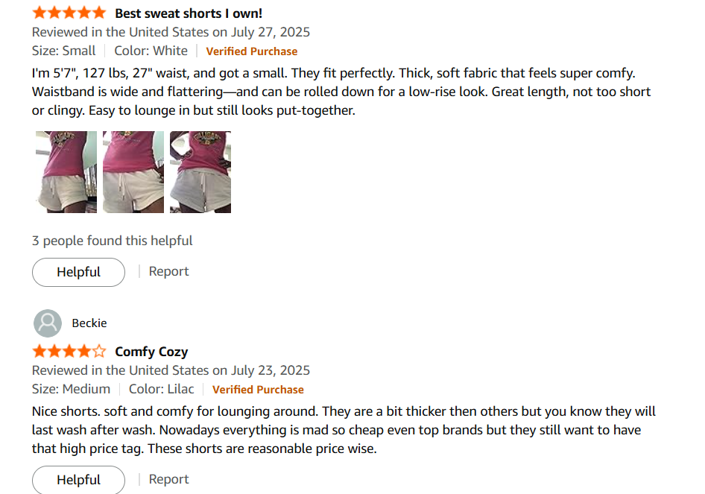Report the 'Best sweat shorts I own!' review
Image resolution: width=705 pixels, height=494 pixels.
168,271
